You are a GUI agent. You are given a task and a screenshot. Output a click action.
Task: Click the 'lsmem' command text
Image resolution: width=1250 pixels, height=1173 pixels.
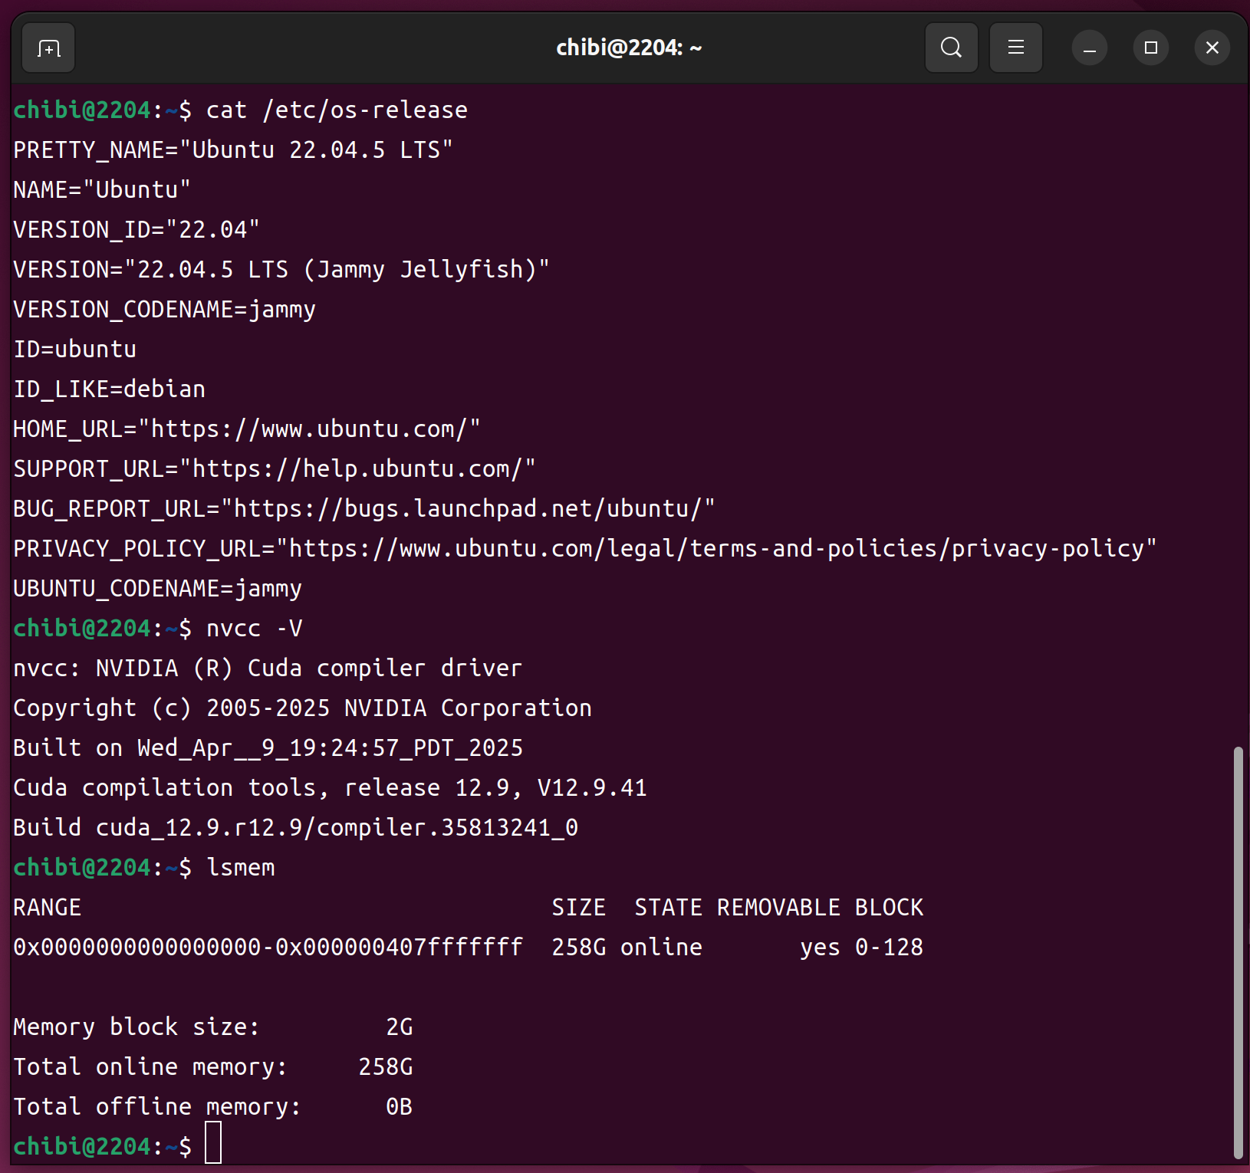click(x=241, y=868)
